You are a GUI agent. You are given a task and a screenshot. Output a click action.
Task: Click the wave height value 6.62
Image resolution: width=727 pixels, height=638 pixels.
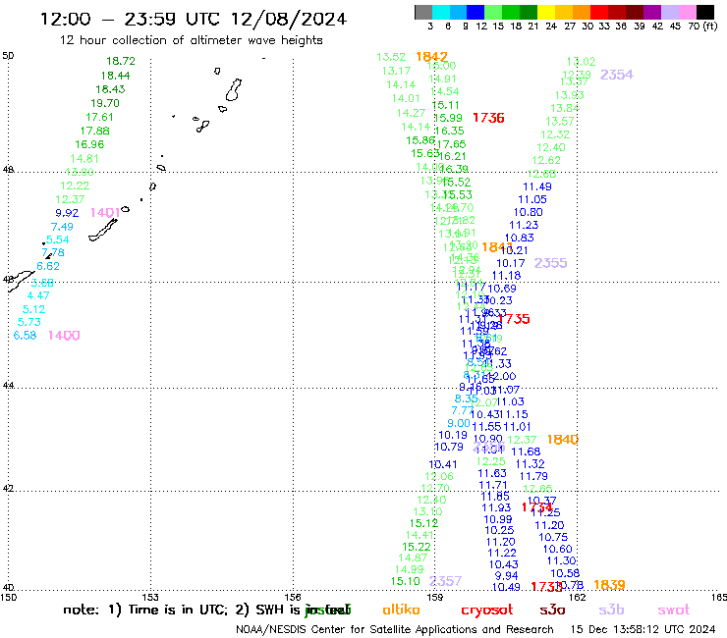click(x=48, y=266)
